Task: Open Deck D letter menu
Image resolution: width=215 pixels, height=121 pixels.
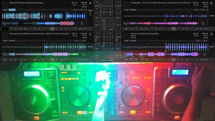Action: point(211,34)
